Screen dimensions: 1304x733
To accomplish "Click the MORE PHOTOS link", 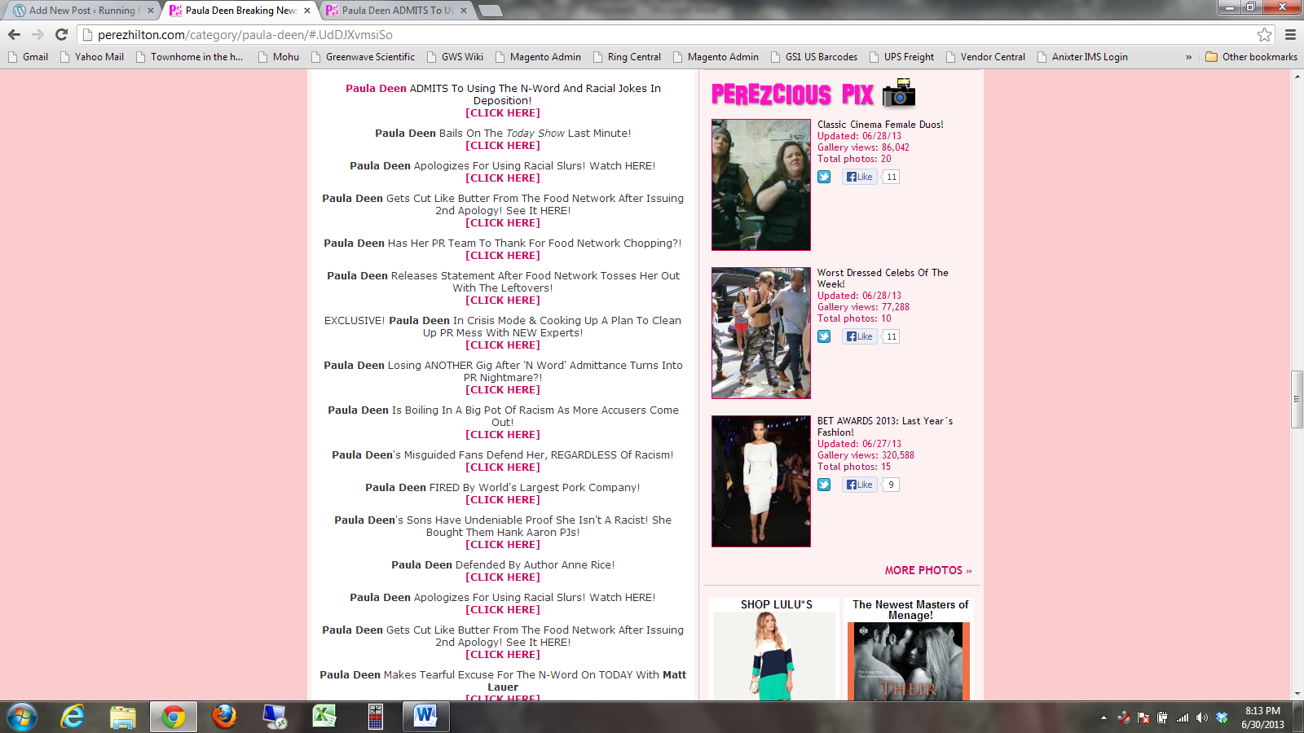I will 927,570.
